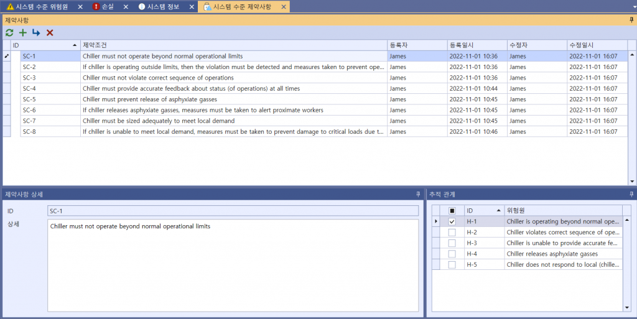Toggle the select-all checkbox in 추적 관계 header

tap(452, 210)
